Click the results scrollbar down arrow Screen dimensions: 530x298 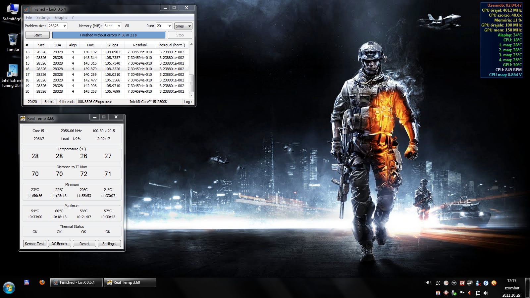coord(191,95)
